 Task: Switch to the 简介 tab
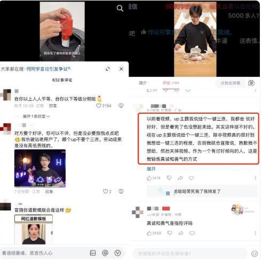(x=142, y=83)
